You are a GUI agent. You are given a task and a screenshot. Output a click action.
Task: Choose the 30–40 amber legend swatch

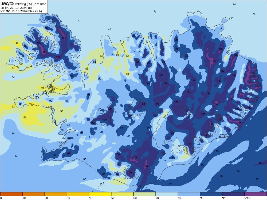click(78, 194)
